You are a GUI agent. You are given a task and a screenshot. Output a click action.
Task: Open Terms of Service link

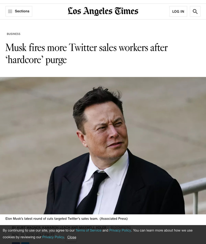pos(88,230)
